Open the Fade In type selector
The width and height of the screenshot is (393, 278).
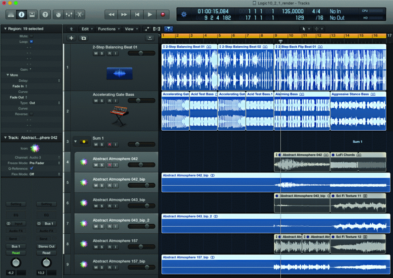coord(19,86)
